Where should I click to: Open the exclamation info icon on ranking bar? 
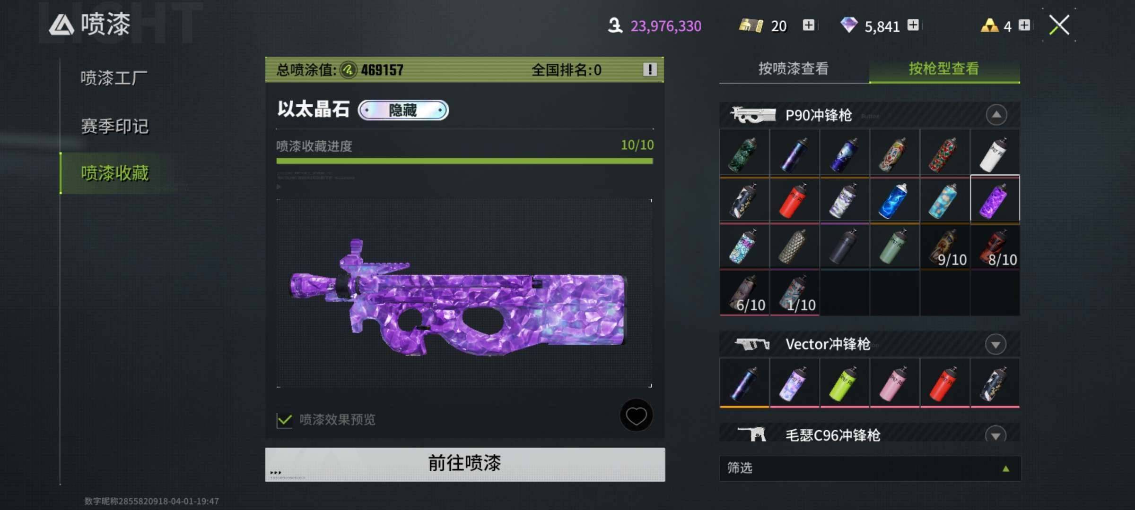pyautogui.click(x=650, y=70)
